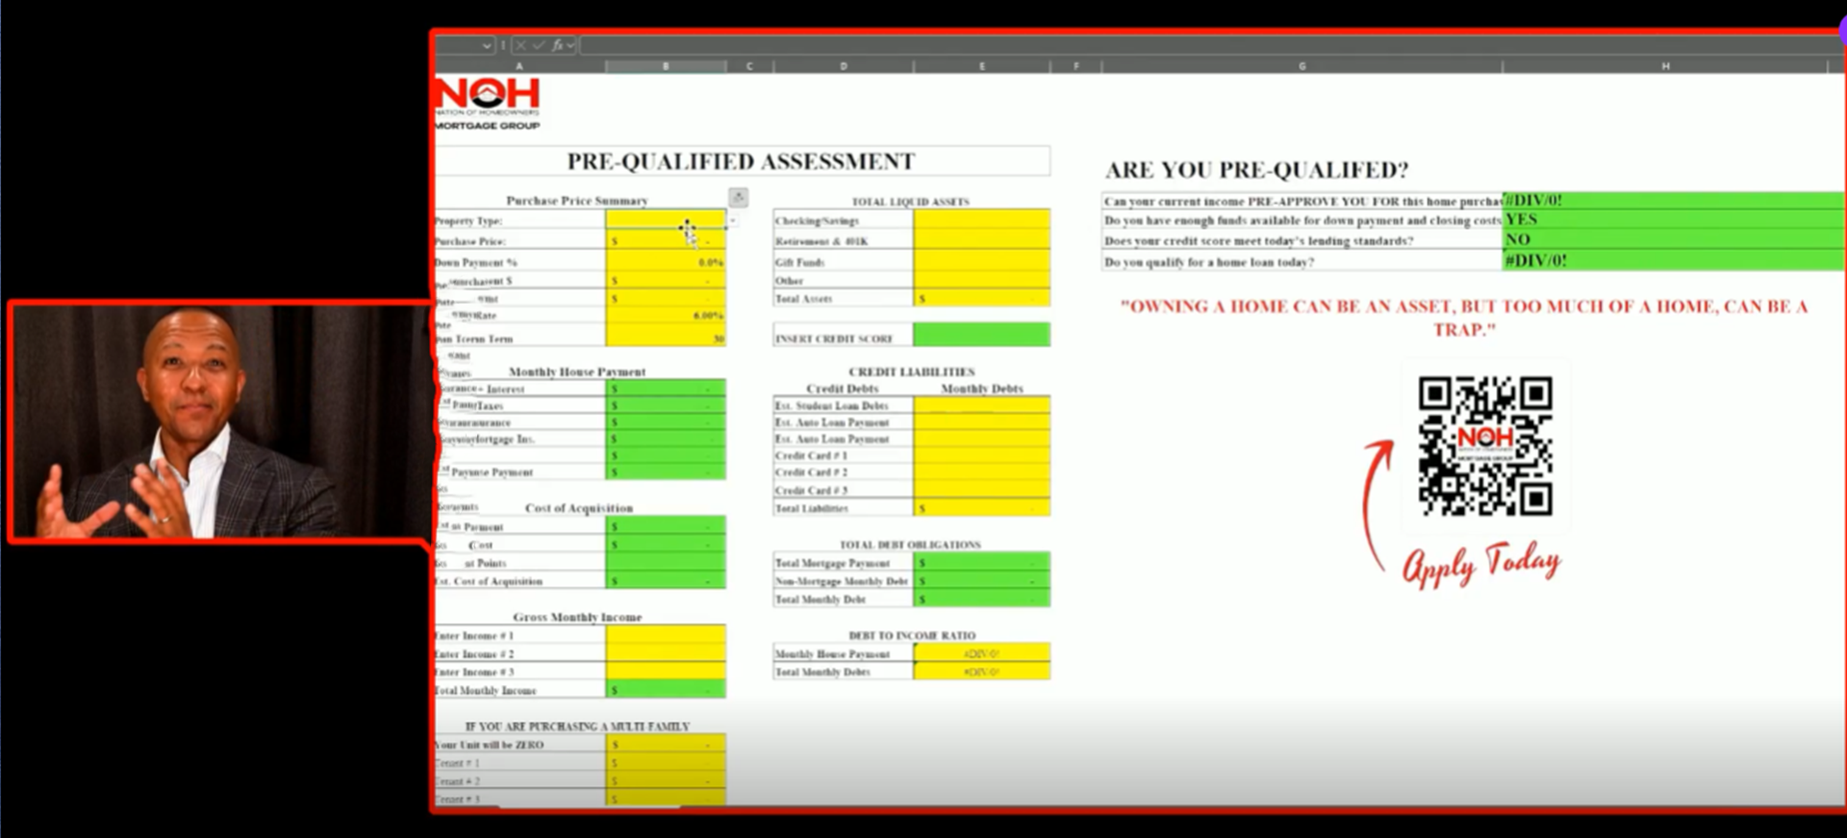
Task: Select the green INSERT CREDIT SCORE input cell
Action: (x=982, y=335)
